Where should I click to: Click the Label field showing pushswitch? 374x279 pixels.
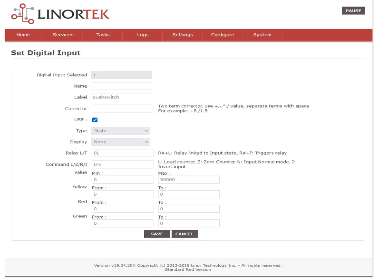point(121,97)
